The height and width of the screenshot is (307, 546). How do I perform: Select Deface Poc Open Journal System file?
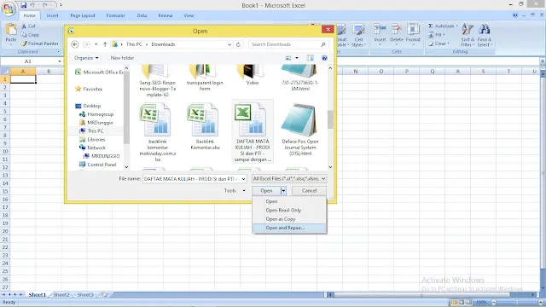click(299, 130)
